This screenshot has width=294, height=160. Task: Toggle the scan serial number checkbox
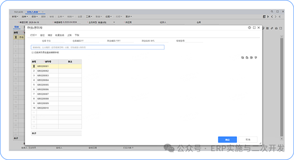[32, 52]
